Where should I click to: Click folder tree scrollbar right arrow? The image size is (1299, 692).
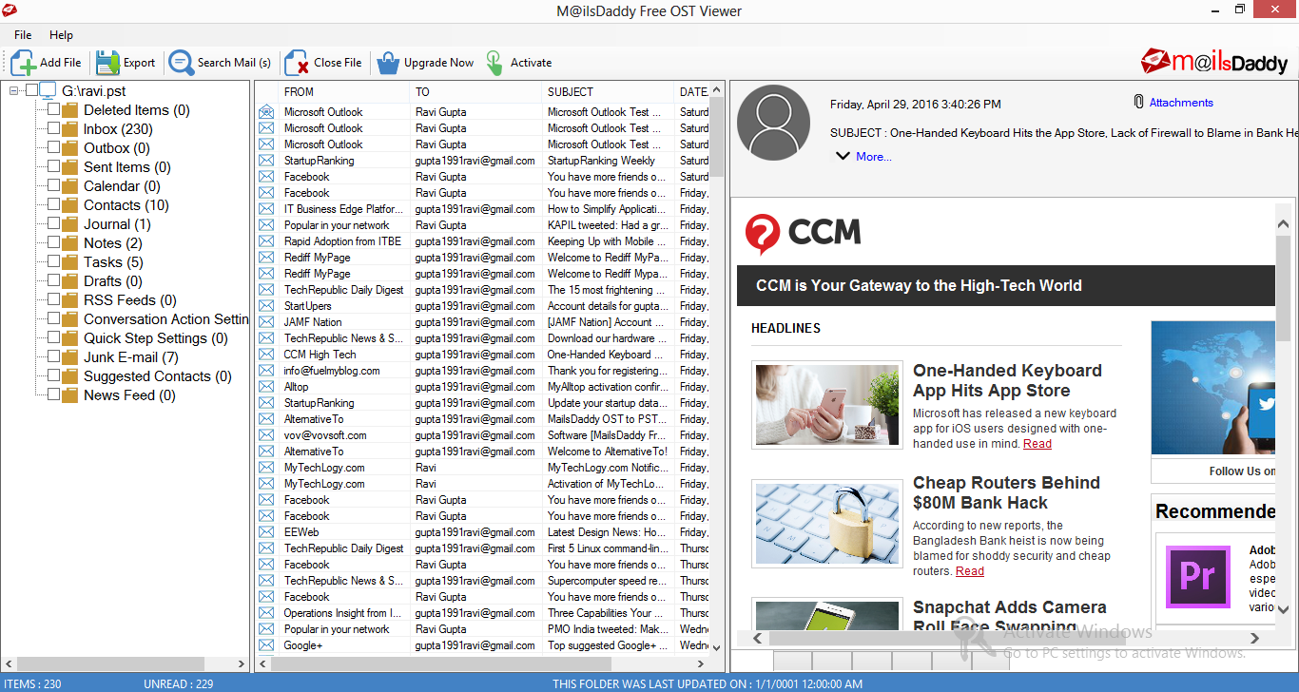click(242, 664)
